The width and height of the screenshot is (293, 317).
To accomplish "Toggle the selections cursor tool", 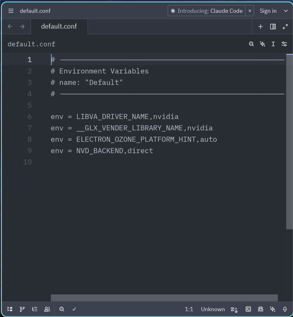I will pos(273,44).
